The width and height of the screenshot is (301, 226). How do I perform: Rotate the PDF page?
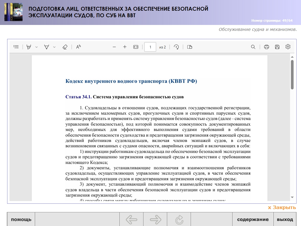tap(177, 47)
